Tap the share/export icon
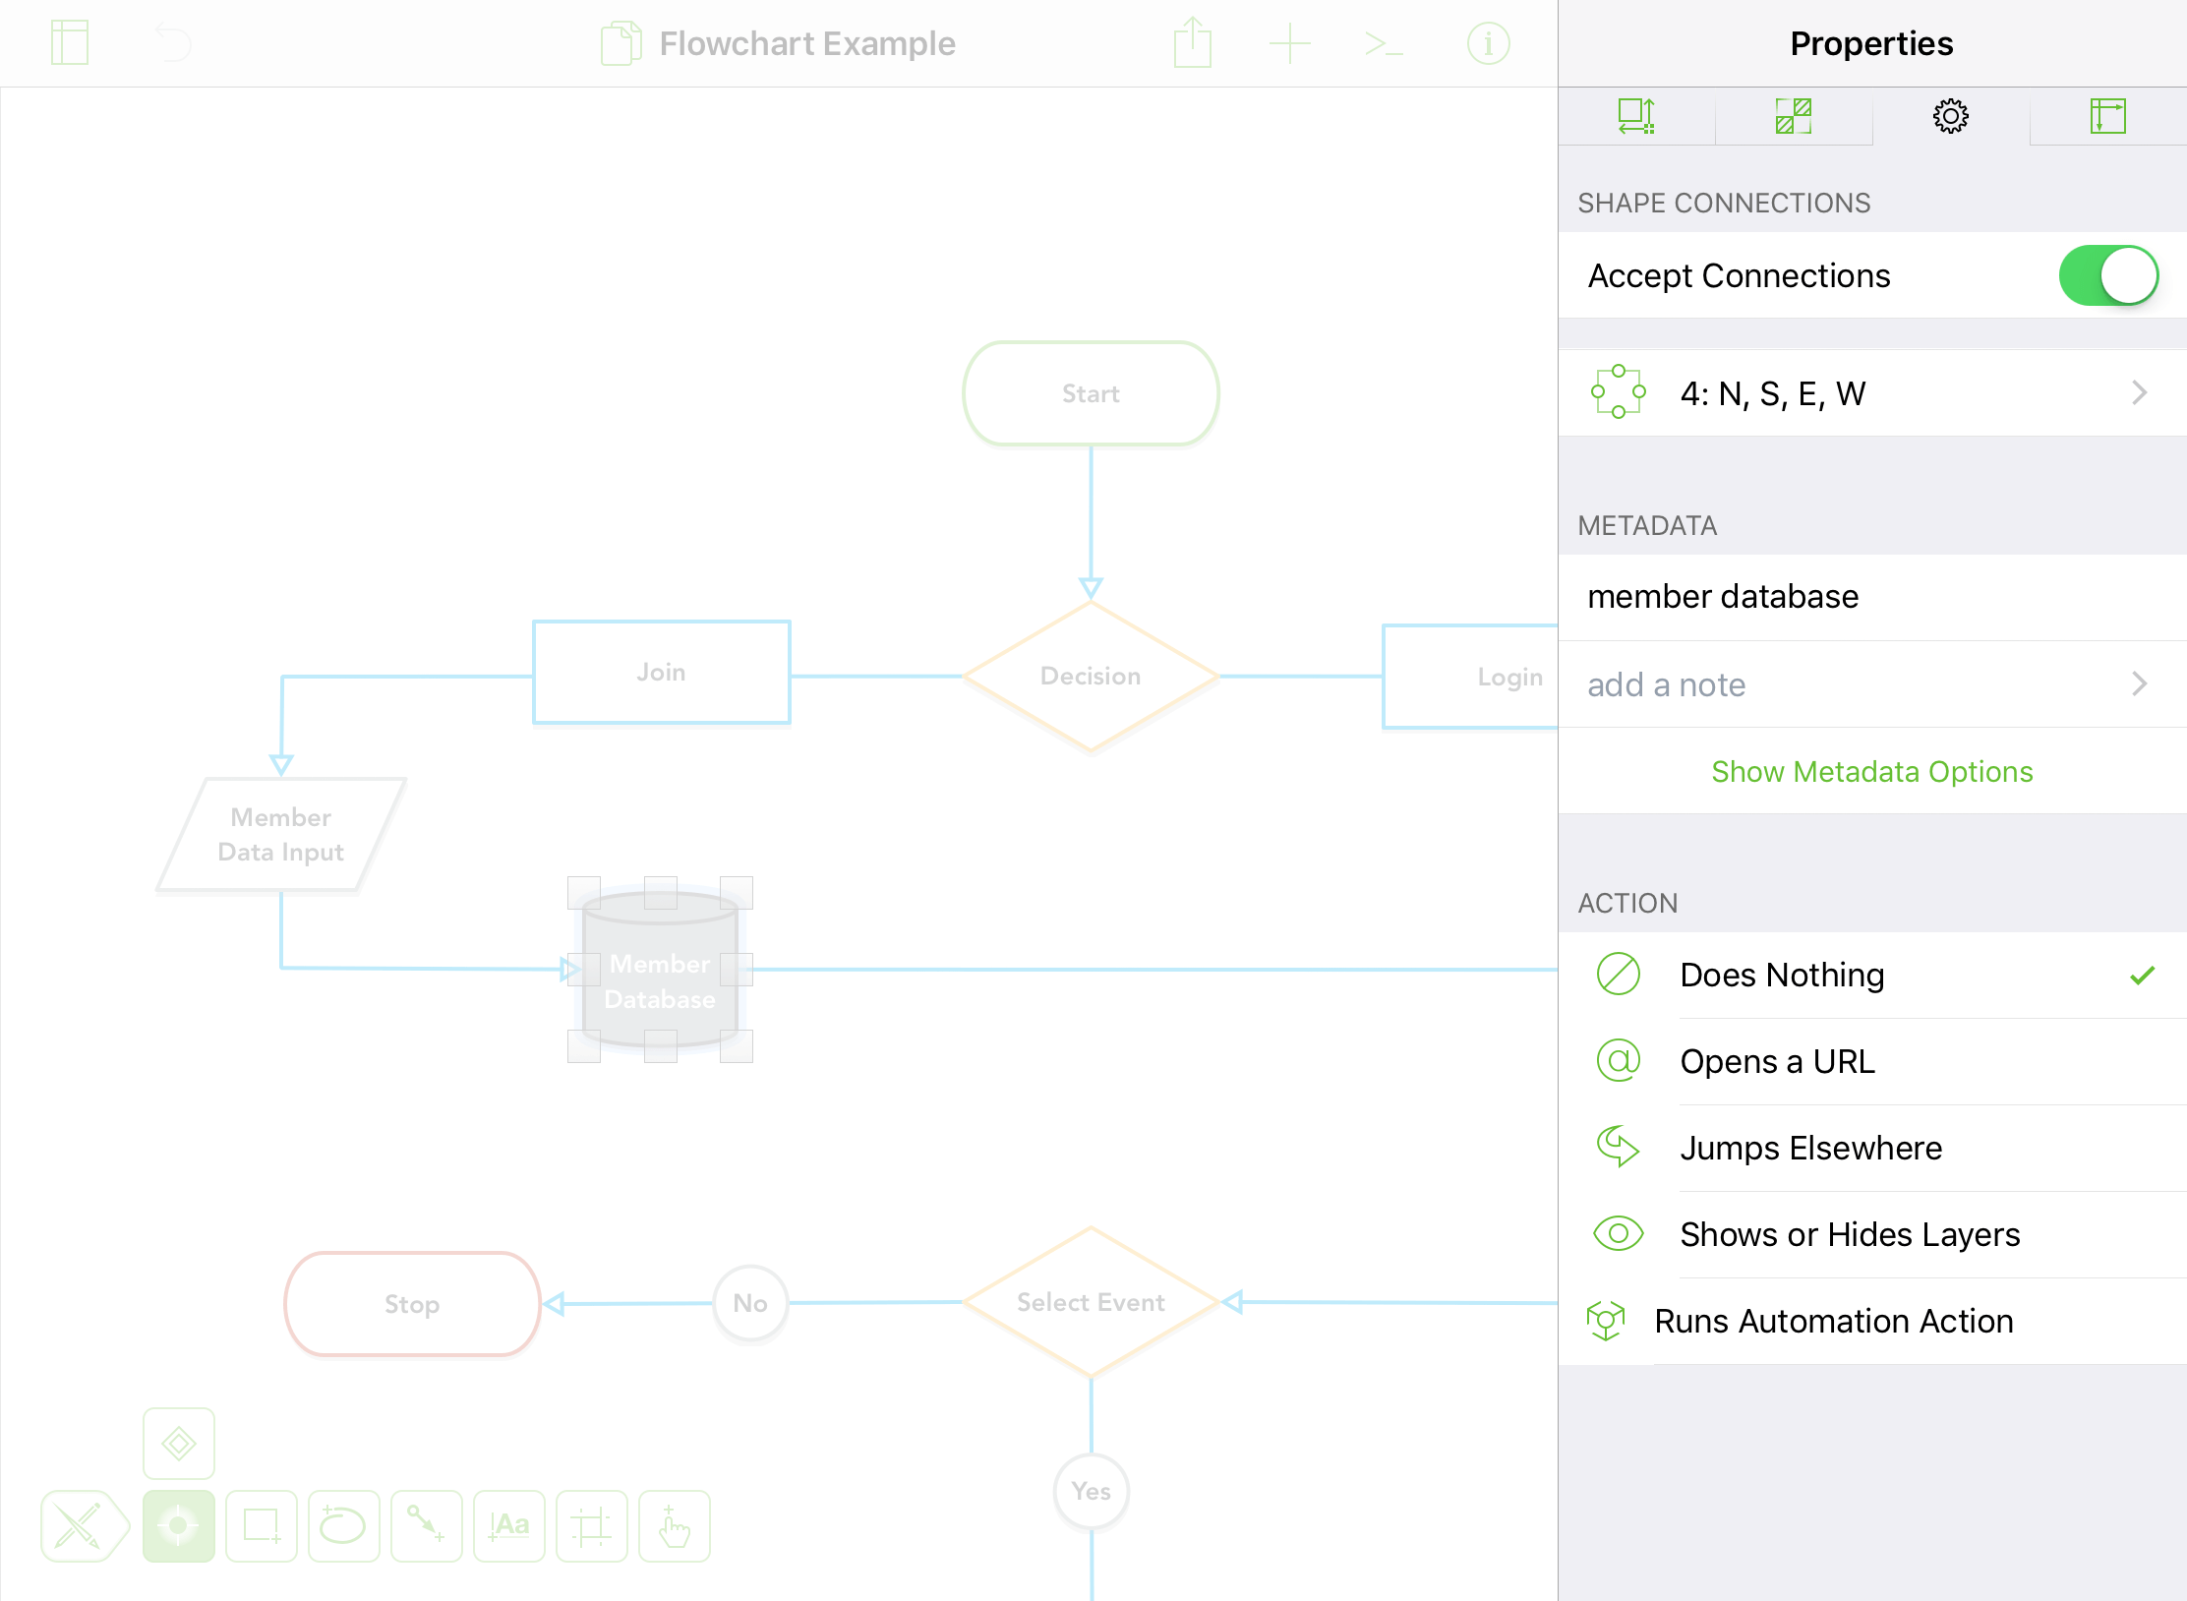2187x1601 pixels. click(x=1192, y=43)
